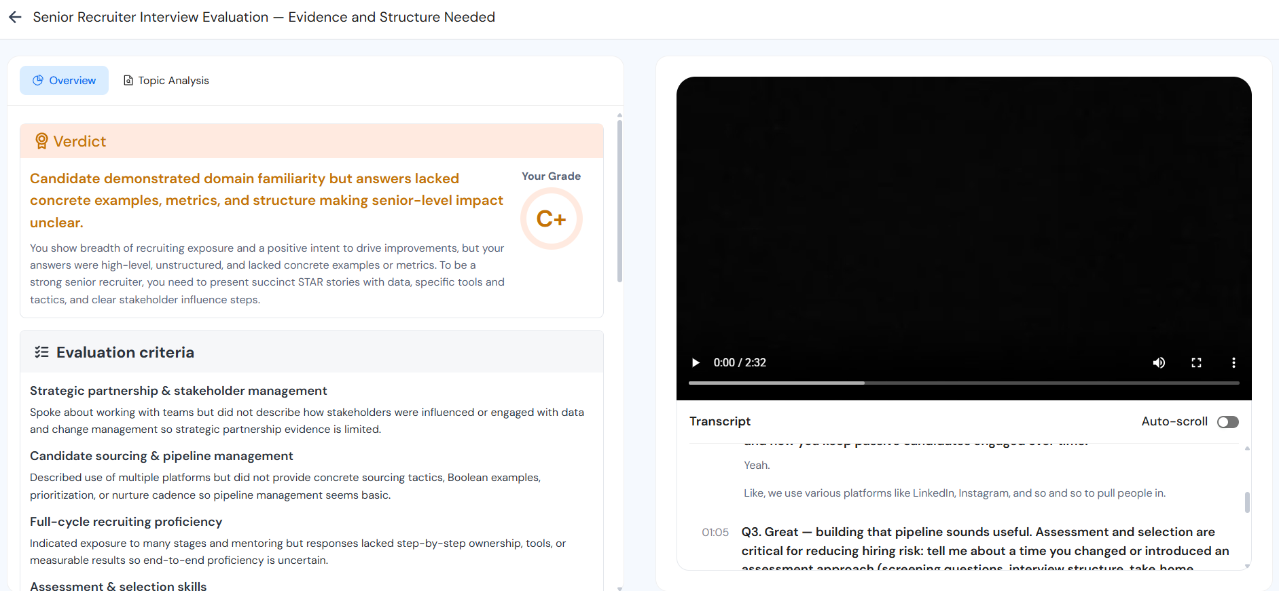The height and width of the screenshot is (591, 1279).
Task: Click the 01:05 transcript timestamp
Action: click(x=715, y=532)
